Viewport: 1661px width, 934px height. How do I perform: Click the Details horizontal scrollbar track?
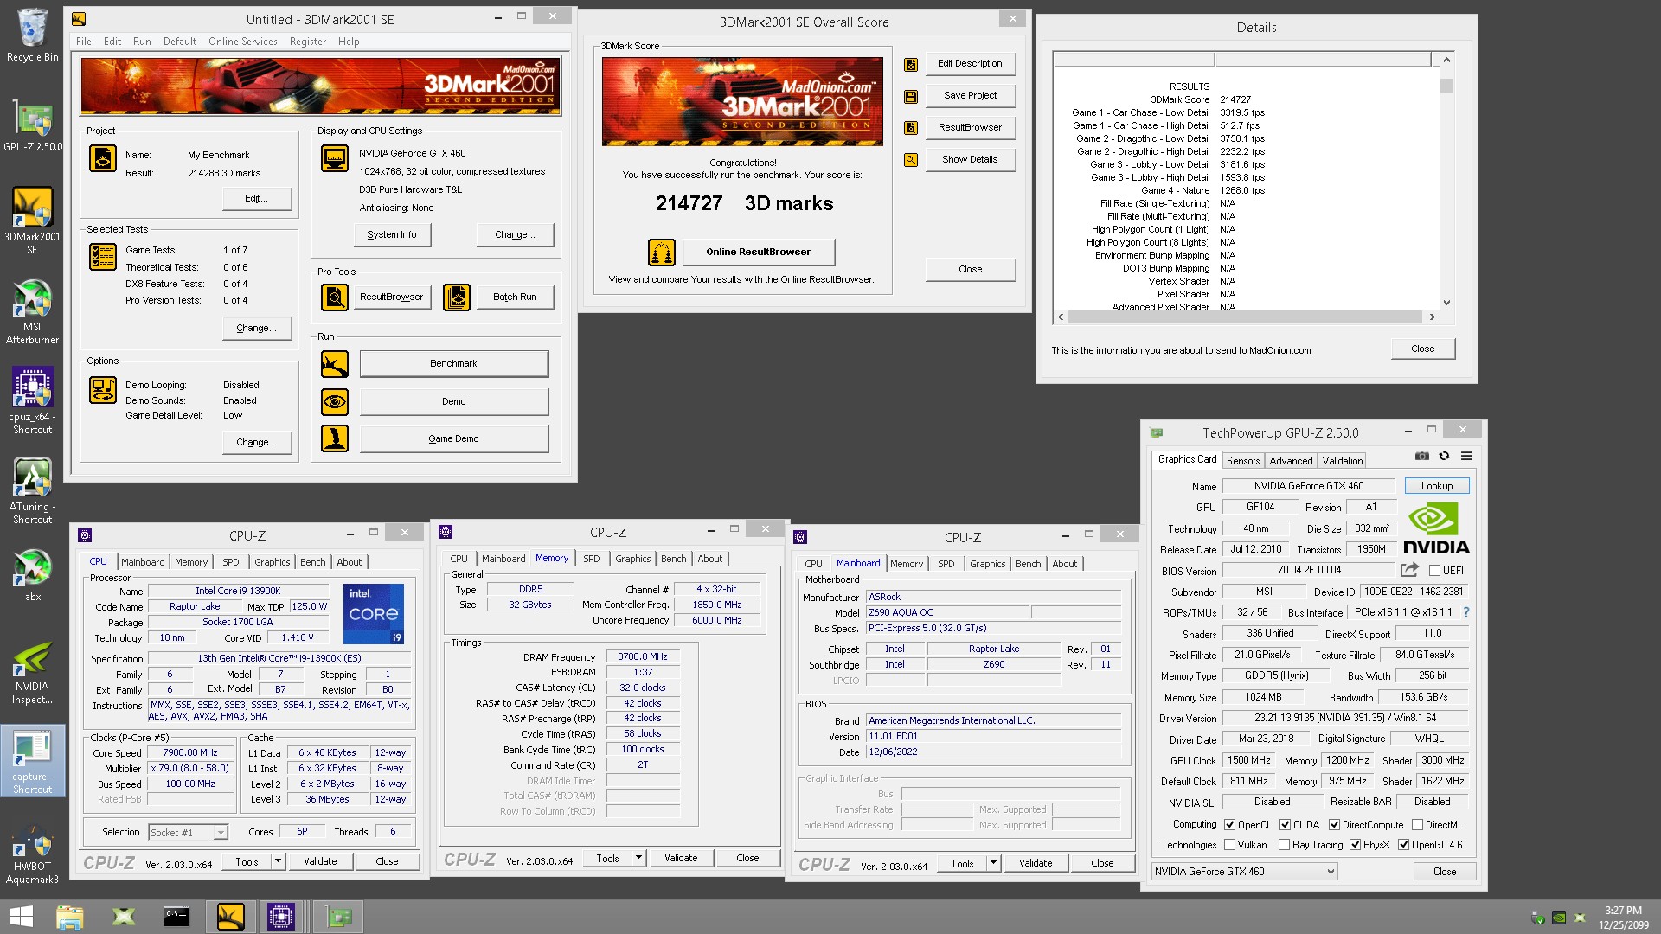[1247, 317]
